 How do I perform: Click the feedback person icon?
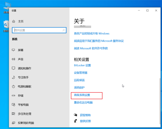pos(75,121)
